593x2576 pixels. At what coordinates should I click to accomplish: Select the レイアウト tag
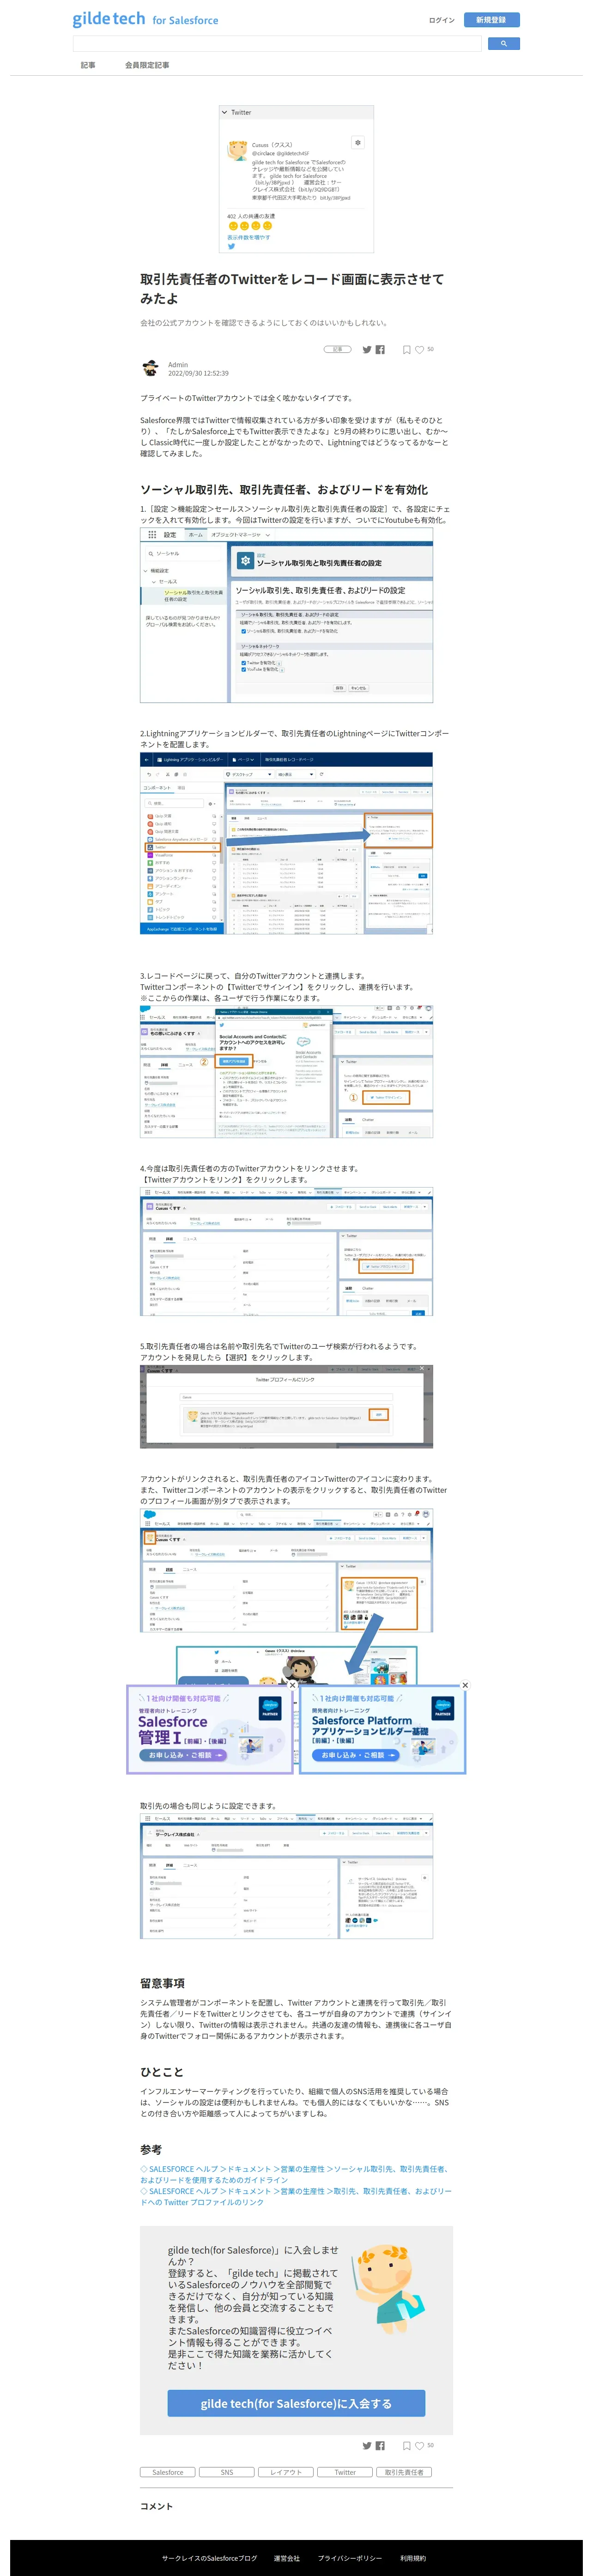pyautogui.click(x=286, y=2472)
